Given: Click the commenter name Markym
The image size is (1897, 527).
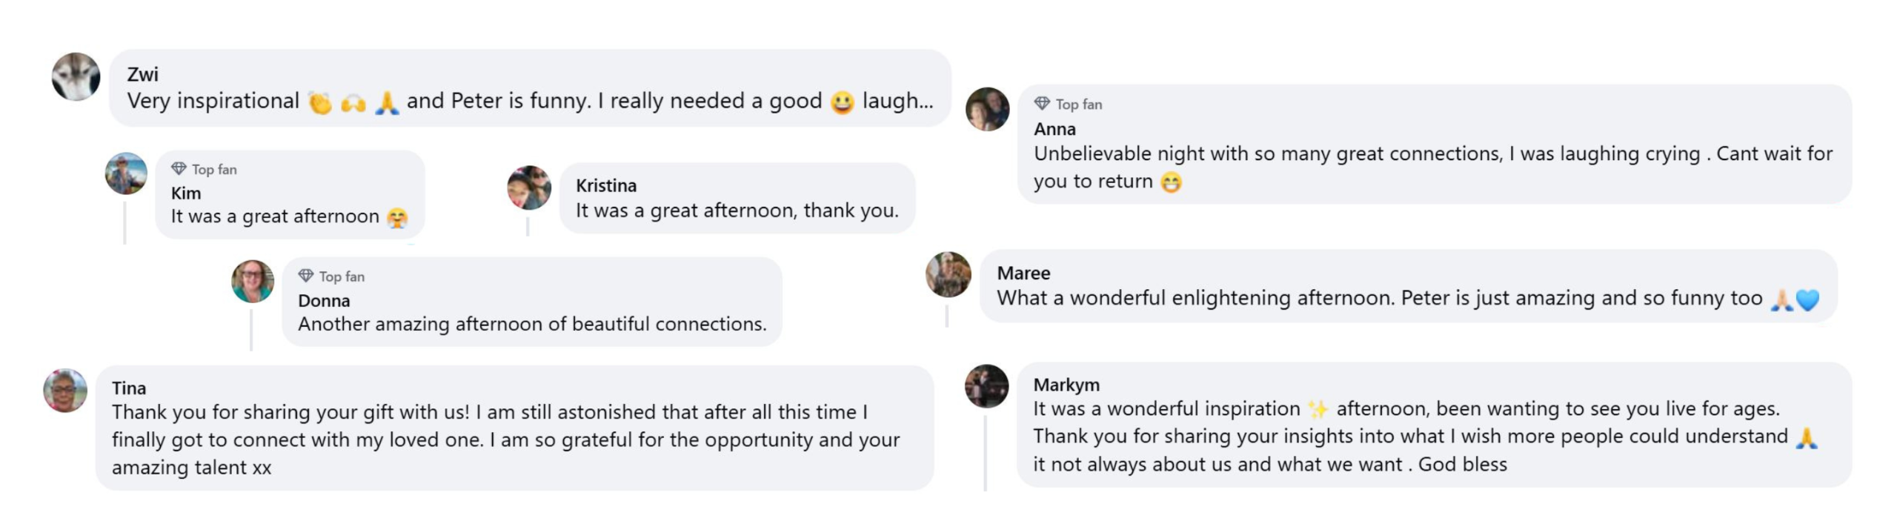Looking at the screenshot, I should pyautogui.click(x=1066, y=385).
